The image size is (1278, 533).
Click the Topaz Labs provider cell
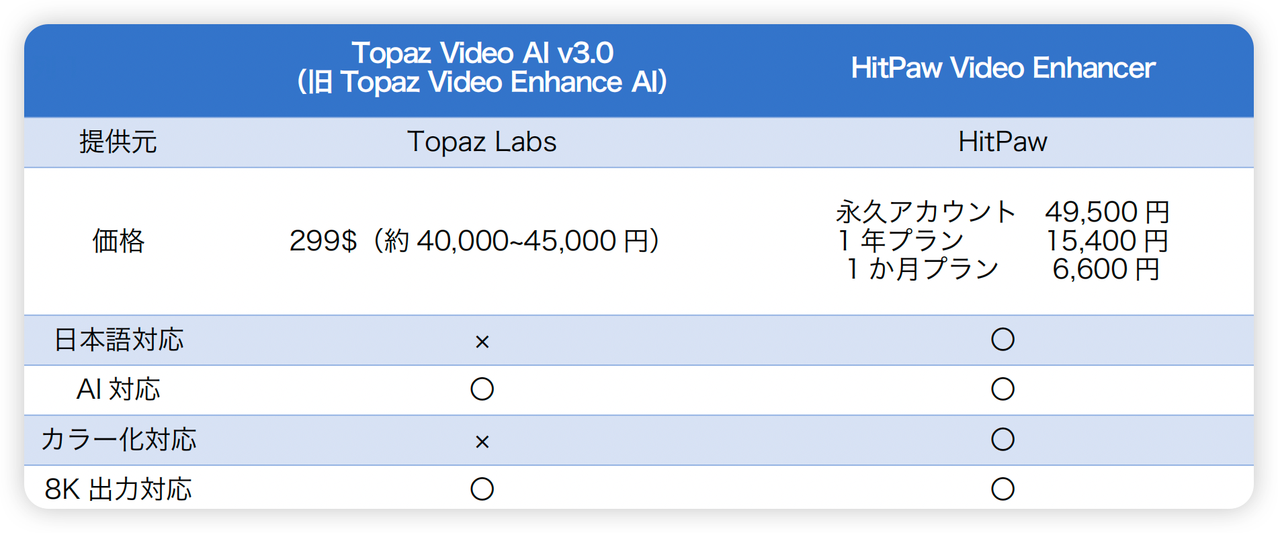tap(482, 142)
